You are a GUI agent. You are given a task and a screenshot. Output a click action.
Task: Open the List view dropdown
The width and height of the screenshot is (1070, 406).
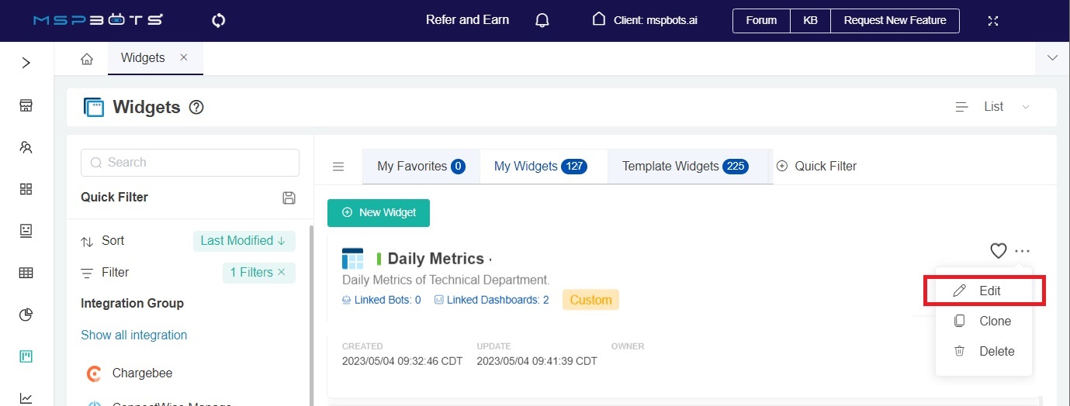pyautogui.click(x=993, y=107)
